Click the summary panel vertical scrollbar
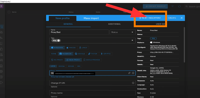The height and width of the screenshot is (98, 200). click(184, 45)
